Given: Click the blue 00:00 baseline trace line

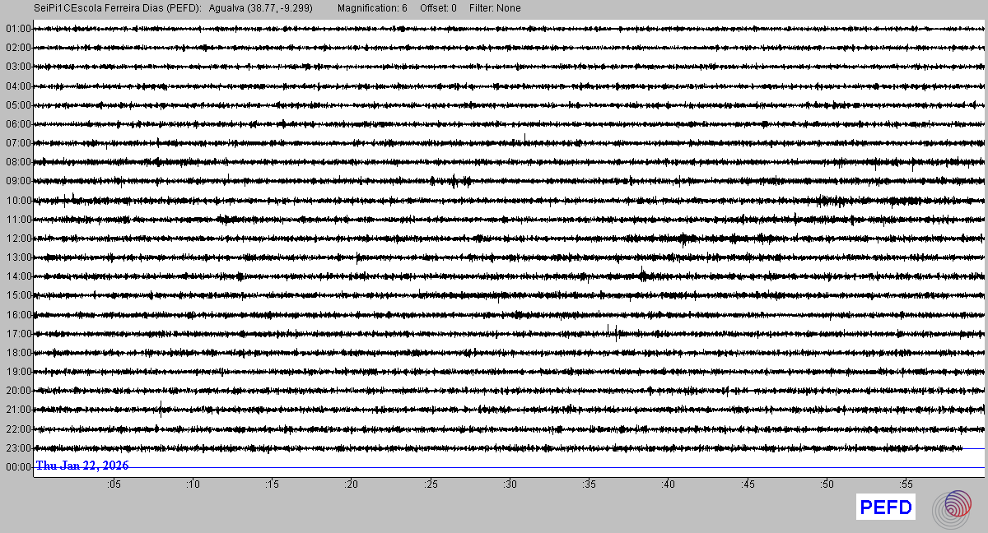Looking at the screenshot, I should click(576, 468).
